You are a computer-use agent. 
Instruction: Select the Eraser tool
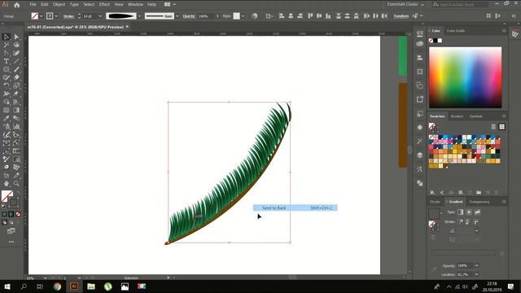click(x=16, y=77)
